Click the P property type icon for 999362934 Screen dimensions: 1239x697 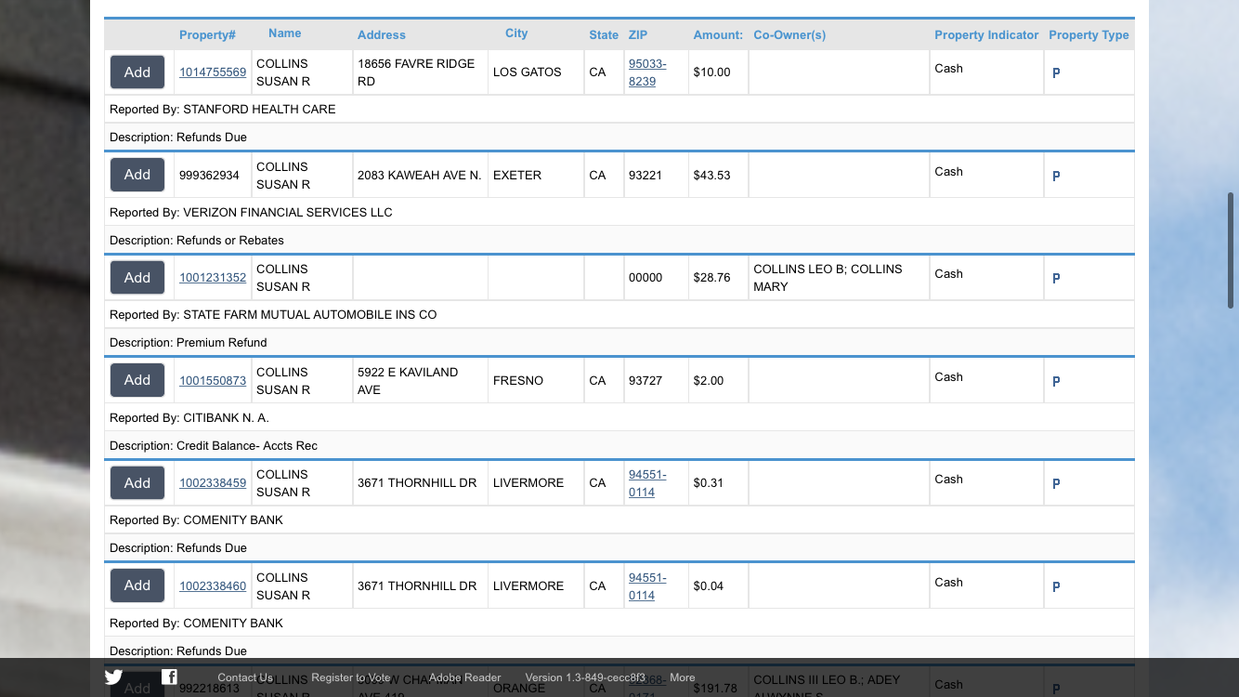pos(1056,176)
